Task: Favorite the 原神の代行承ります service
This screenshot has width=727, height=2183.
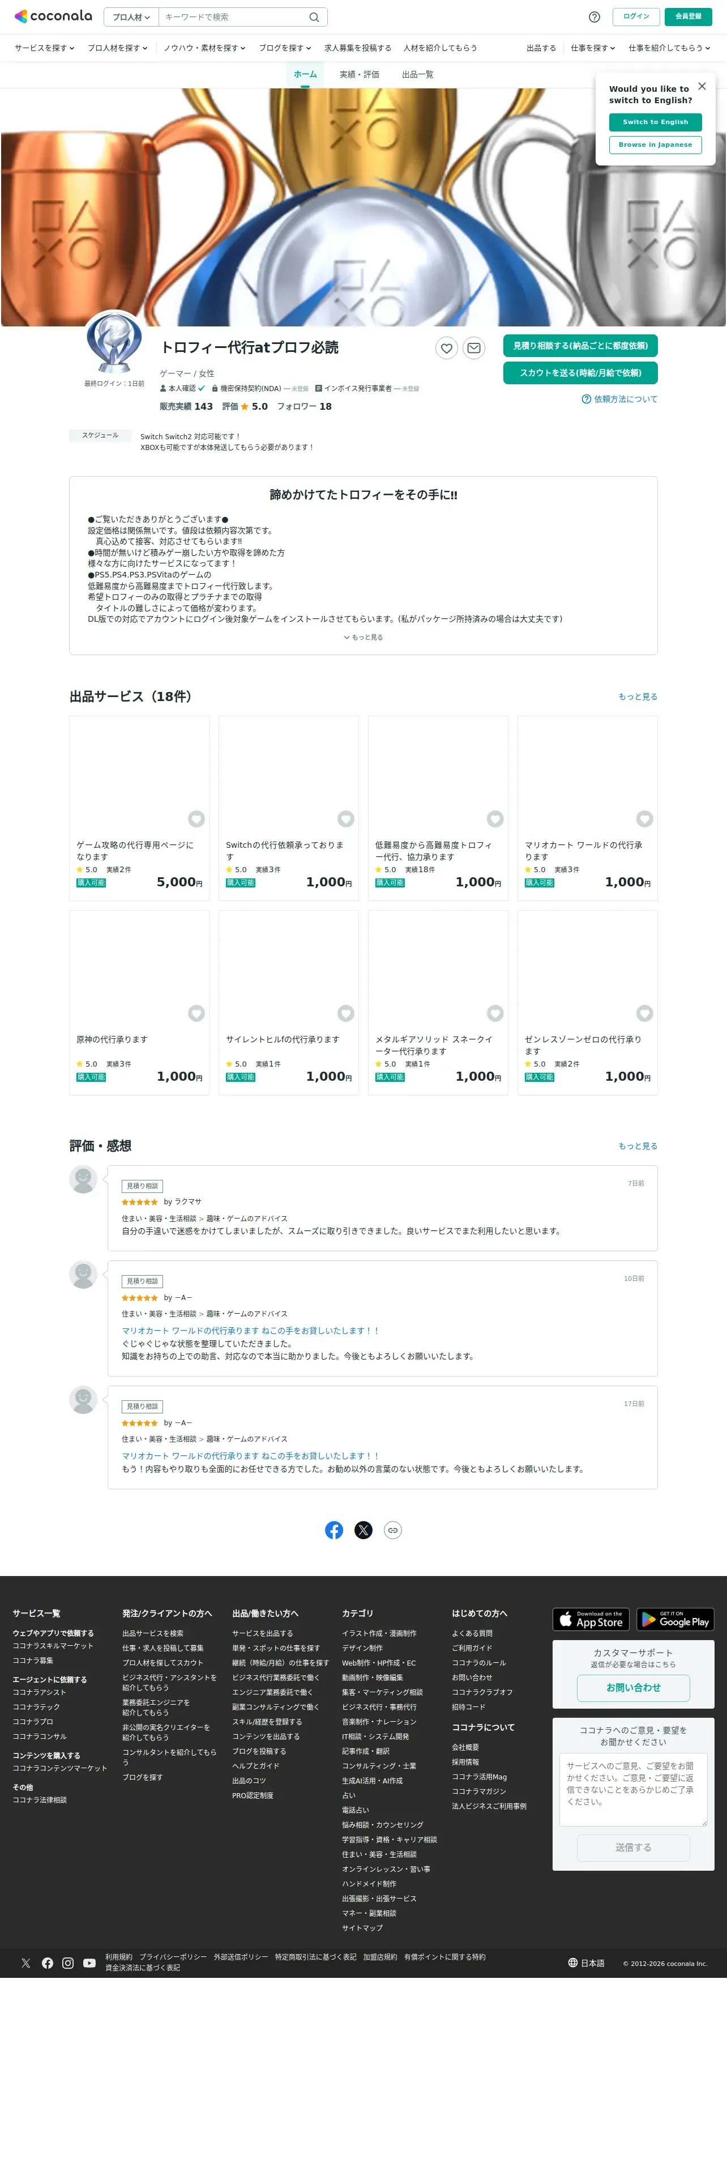Action: pyautogui.click(x=196, y=1013)
